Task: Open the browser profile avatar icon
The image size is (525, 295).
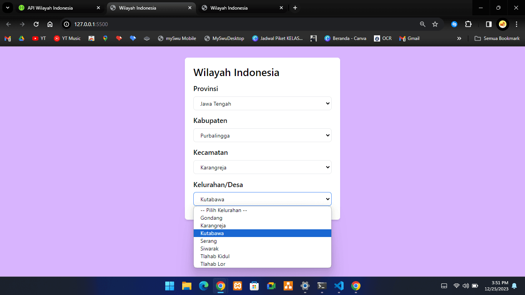Action: pyautogui.click(x=503, y=24)
